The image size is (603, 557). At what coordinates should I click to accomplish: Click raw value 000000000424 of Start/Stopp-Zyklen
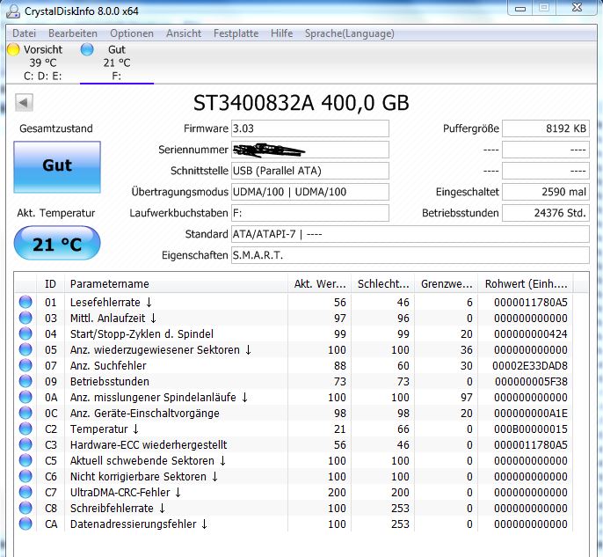531,333
